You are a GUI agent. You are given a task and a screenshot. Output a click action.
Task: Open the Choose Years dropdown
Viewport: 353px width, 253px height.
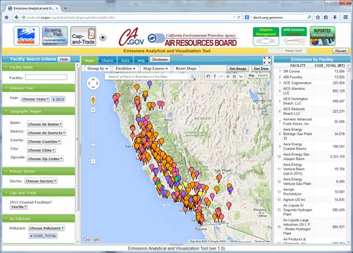pos(36,98)
